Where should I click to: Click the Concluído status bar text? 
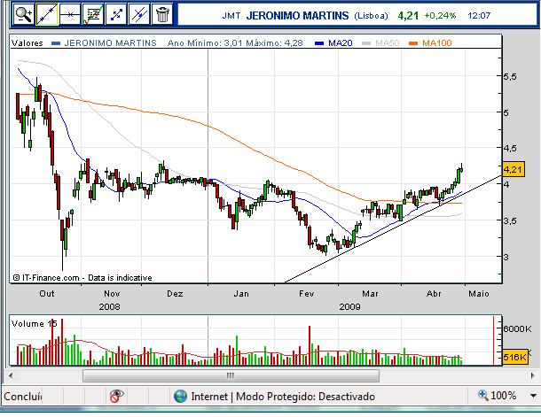tap(23, 397)
